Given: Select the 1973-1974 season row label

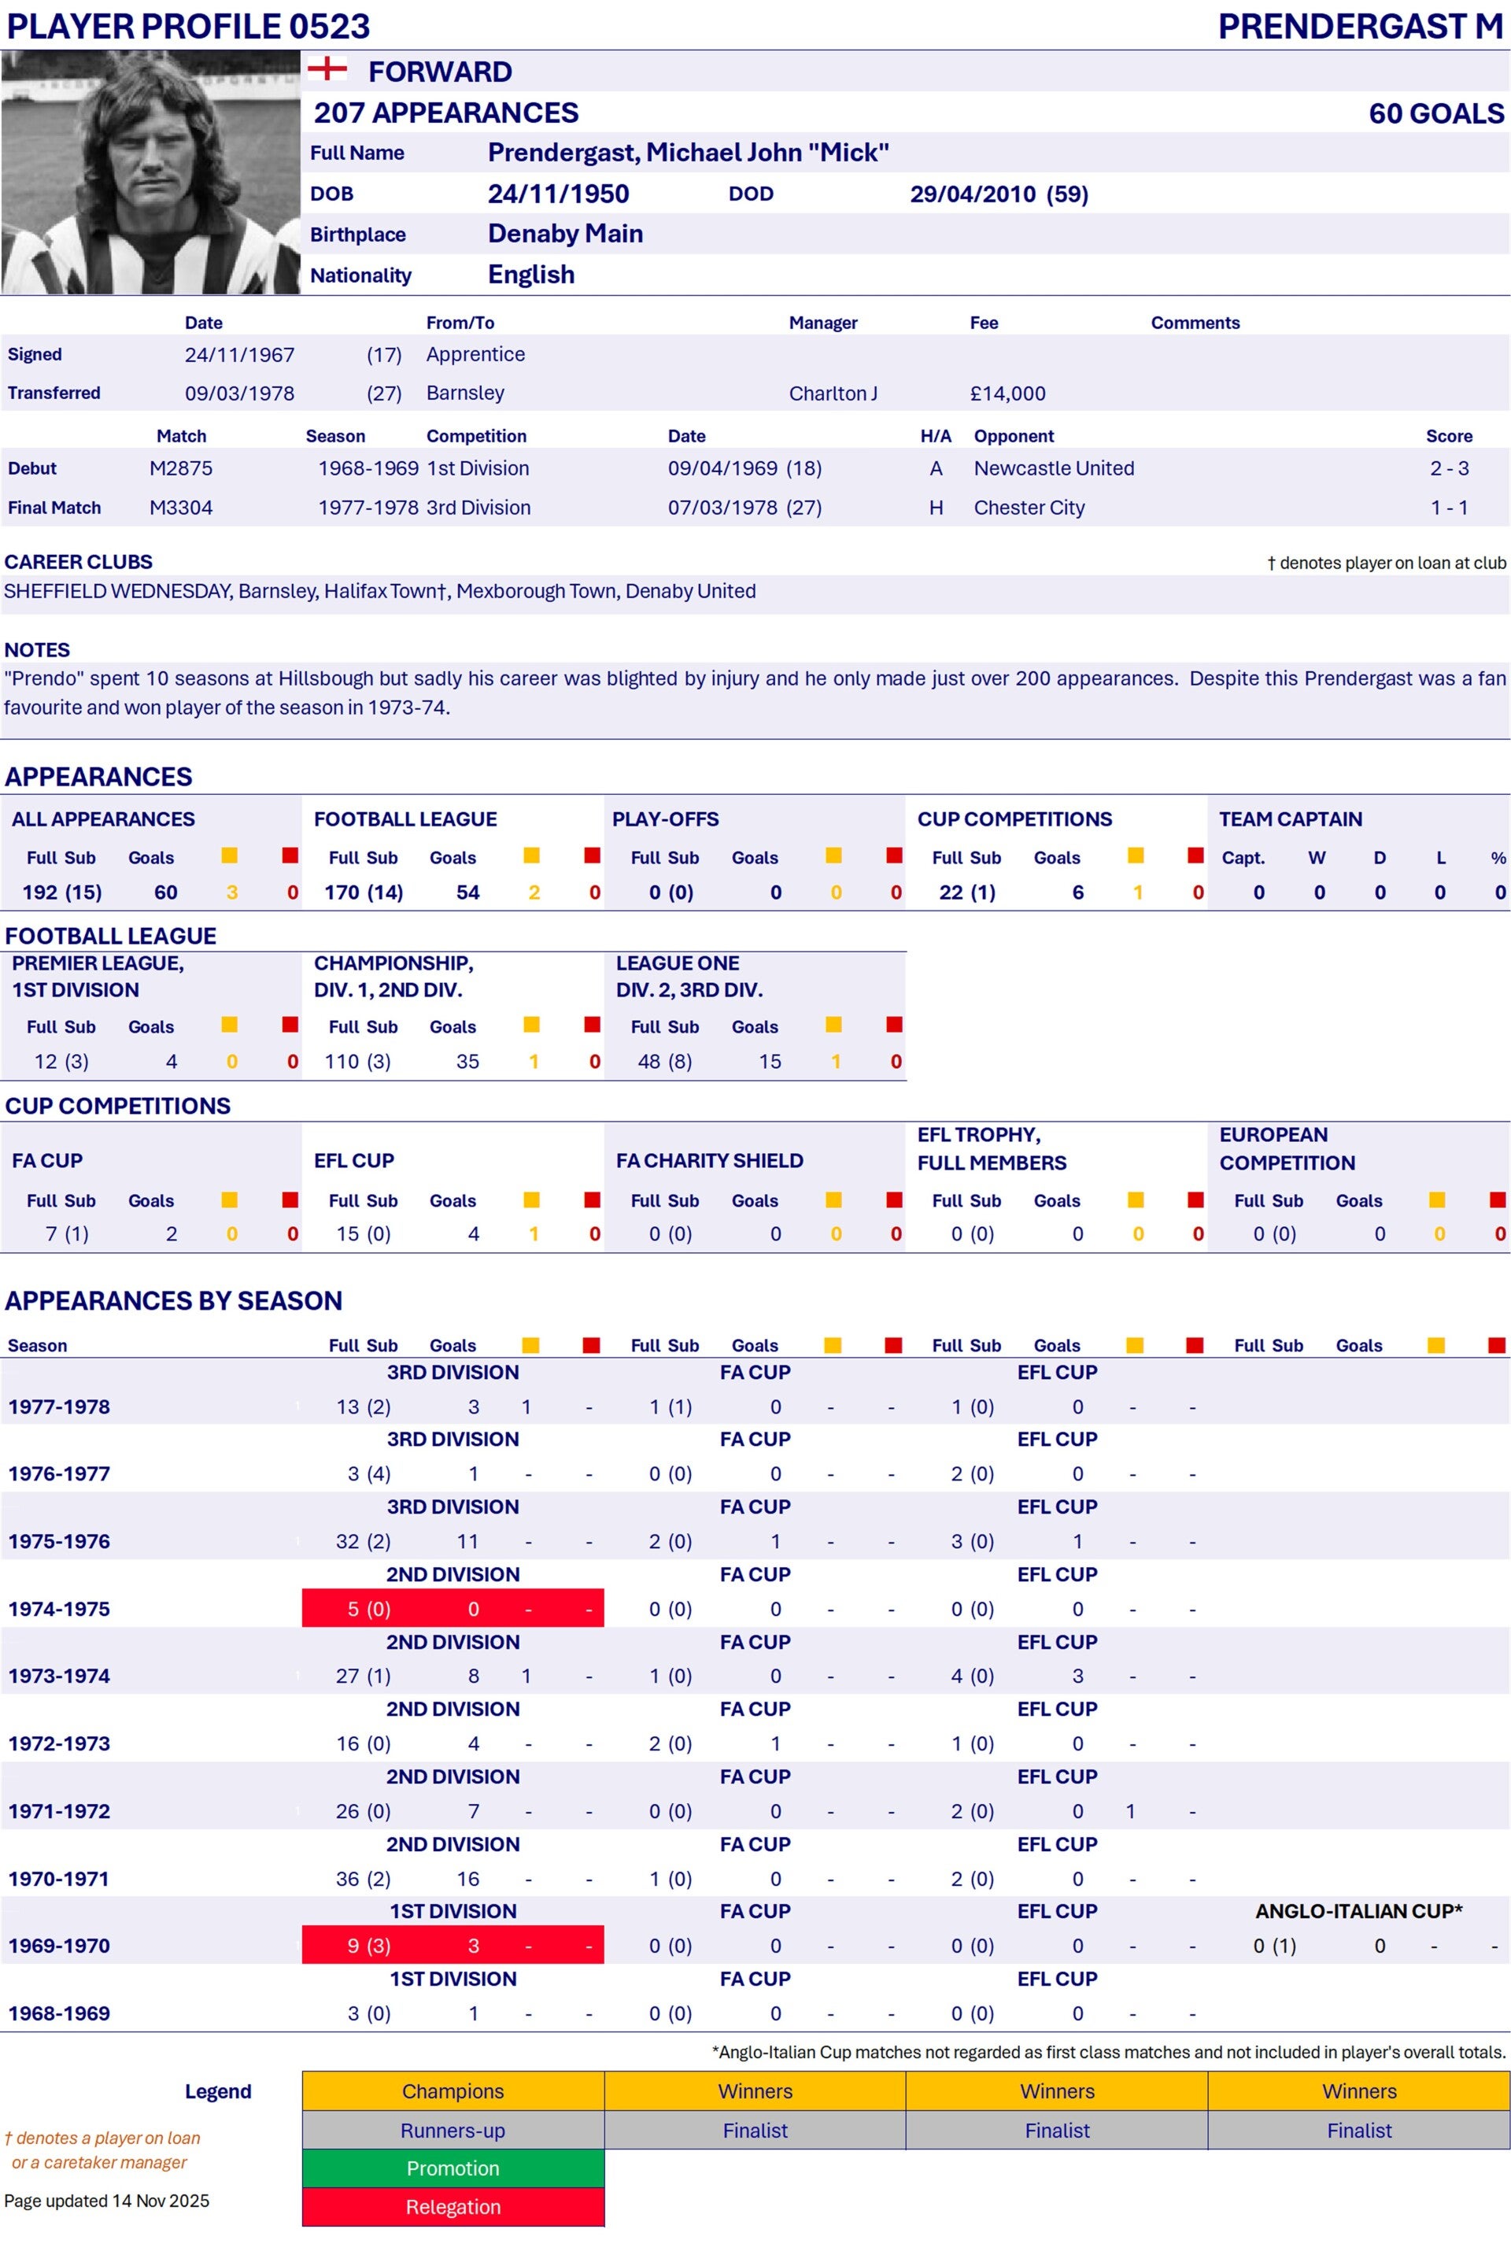Looking at the screenshot, I should point(59,1676).
